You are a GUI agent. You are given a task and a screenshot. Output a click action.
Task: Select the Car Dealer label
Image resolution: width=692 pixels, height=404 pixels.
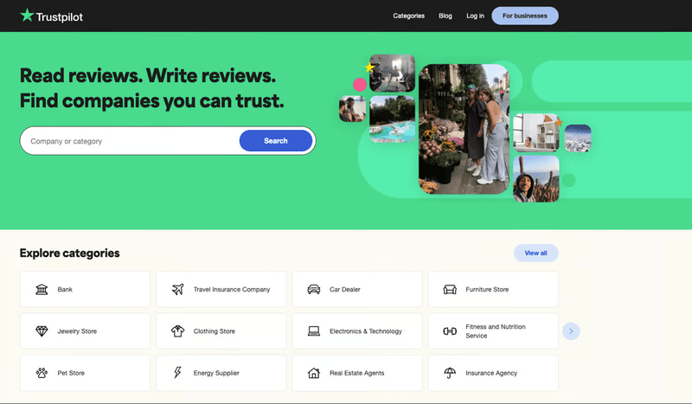coord(345,290)
